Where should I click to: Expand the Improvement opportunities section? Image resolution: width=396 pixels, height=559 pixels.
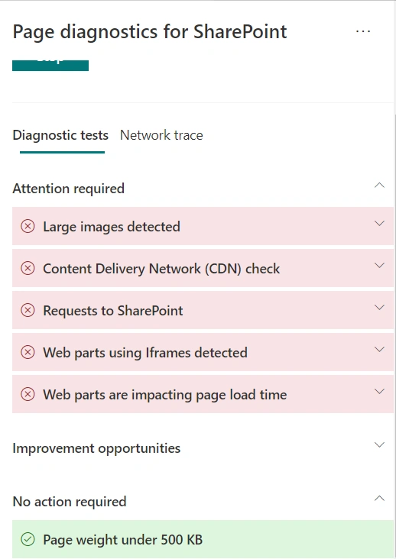click(379, 445)
